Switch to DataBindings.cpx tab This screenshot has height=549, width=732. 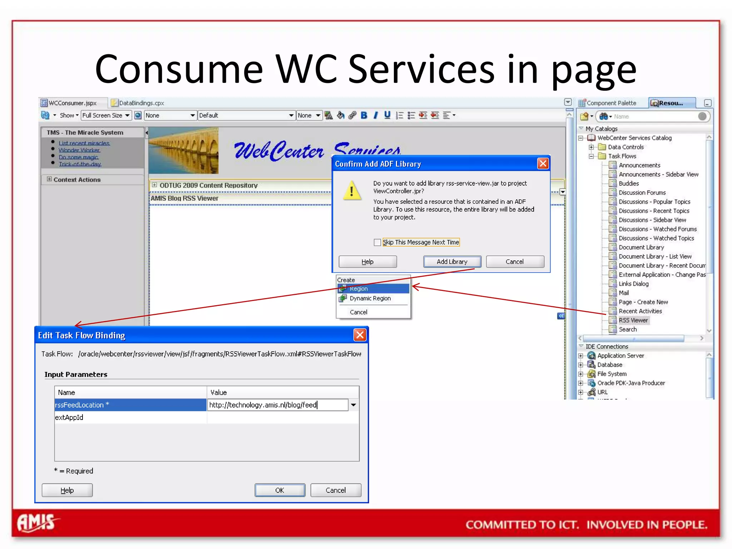pos(138,103)
